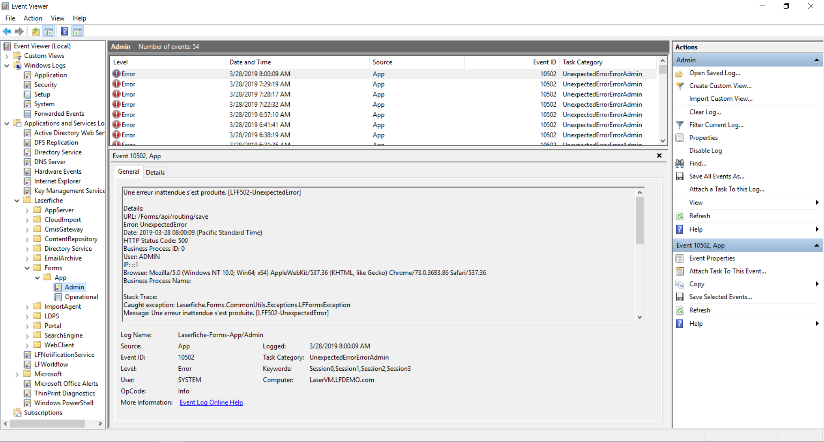Click the Attach Task To This Event icon
The width and height of the screenshot is (824, 442).
click(x=680, y=271)
